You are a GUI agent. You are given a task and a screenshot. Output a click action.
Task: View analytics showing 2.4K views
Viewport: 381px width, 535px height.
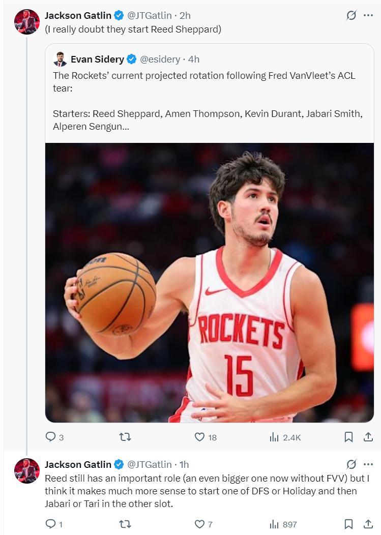pyautogui.click(x=274, y=437)
